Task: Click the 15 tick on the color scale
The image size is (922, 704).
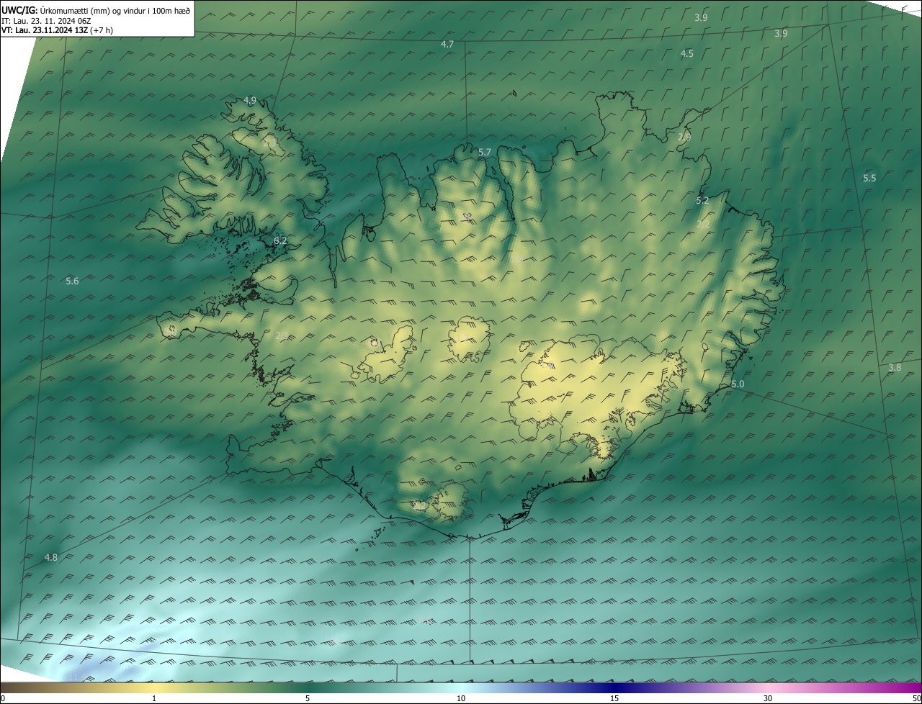Action: click(x=614, y=698)
